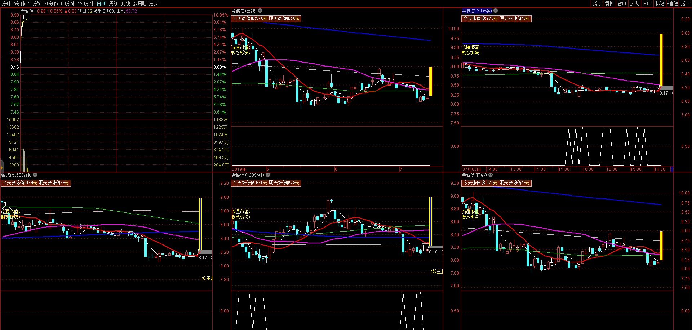Click the 概念板块 label in 120分钟 chart

click(241, 217)
